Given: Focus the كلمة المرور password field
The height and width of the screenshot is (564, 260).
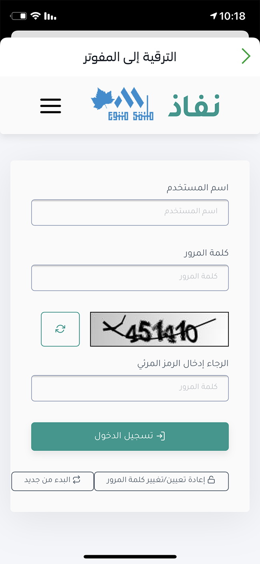Looking at the screenshot, I should tap(130, 278).
